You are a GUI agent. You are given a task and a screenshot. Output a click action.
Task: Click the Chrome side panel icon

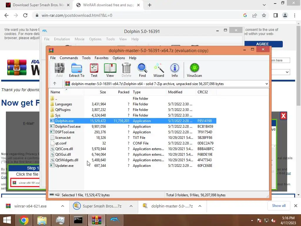coord(276,15)
